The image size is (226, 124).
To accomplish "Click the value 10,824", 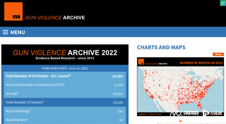I will click(118, 94).
